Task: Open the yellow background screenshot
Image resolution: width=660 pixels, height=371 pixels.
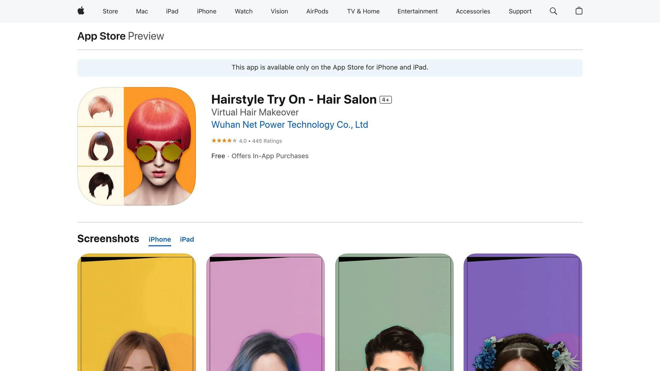Action: 137,312
